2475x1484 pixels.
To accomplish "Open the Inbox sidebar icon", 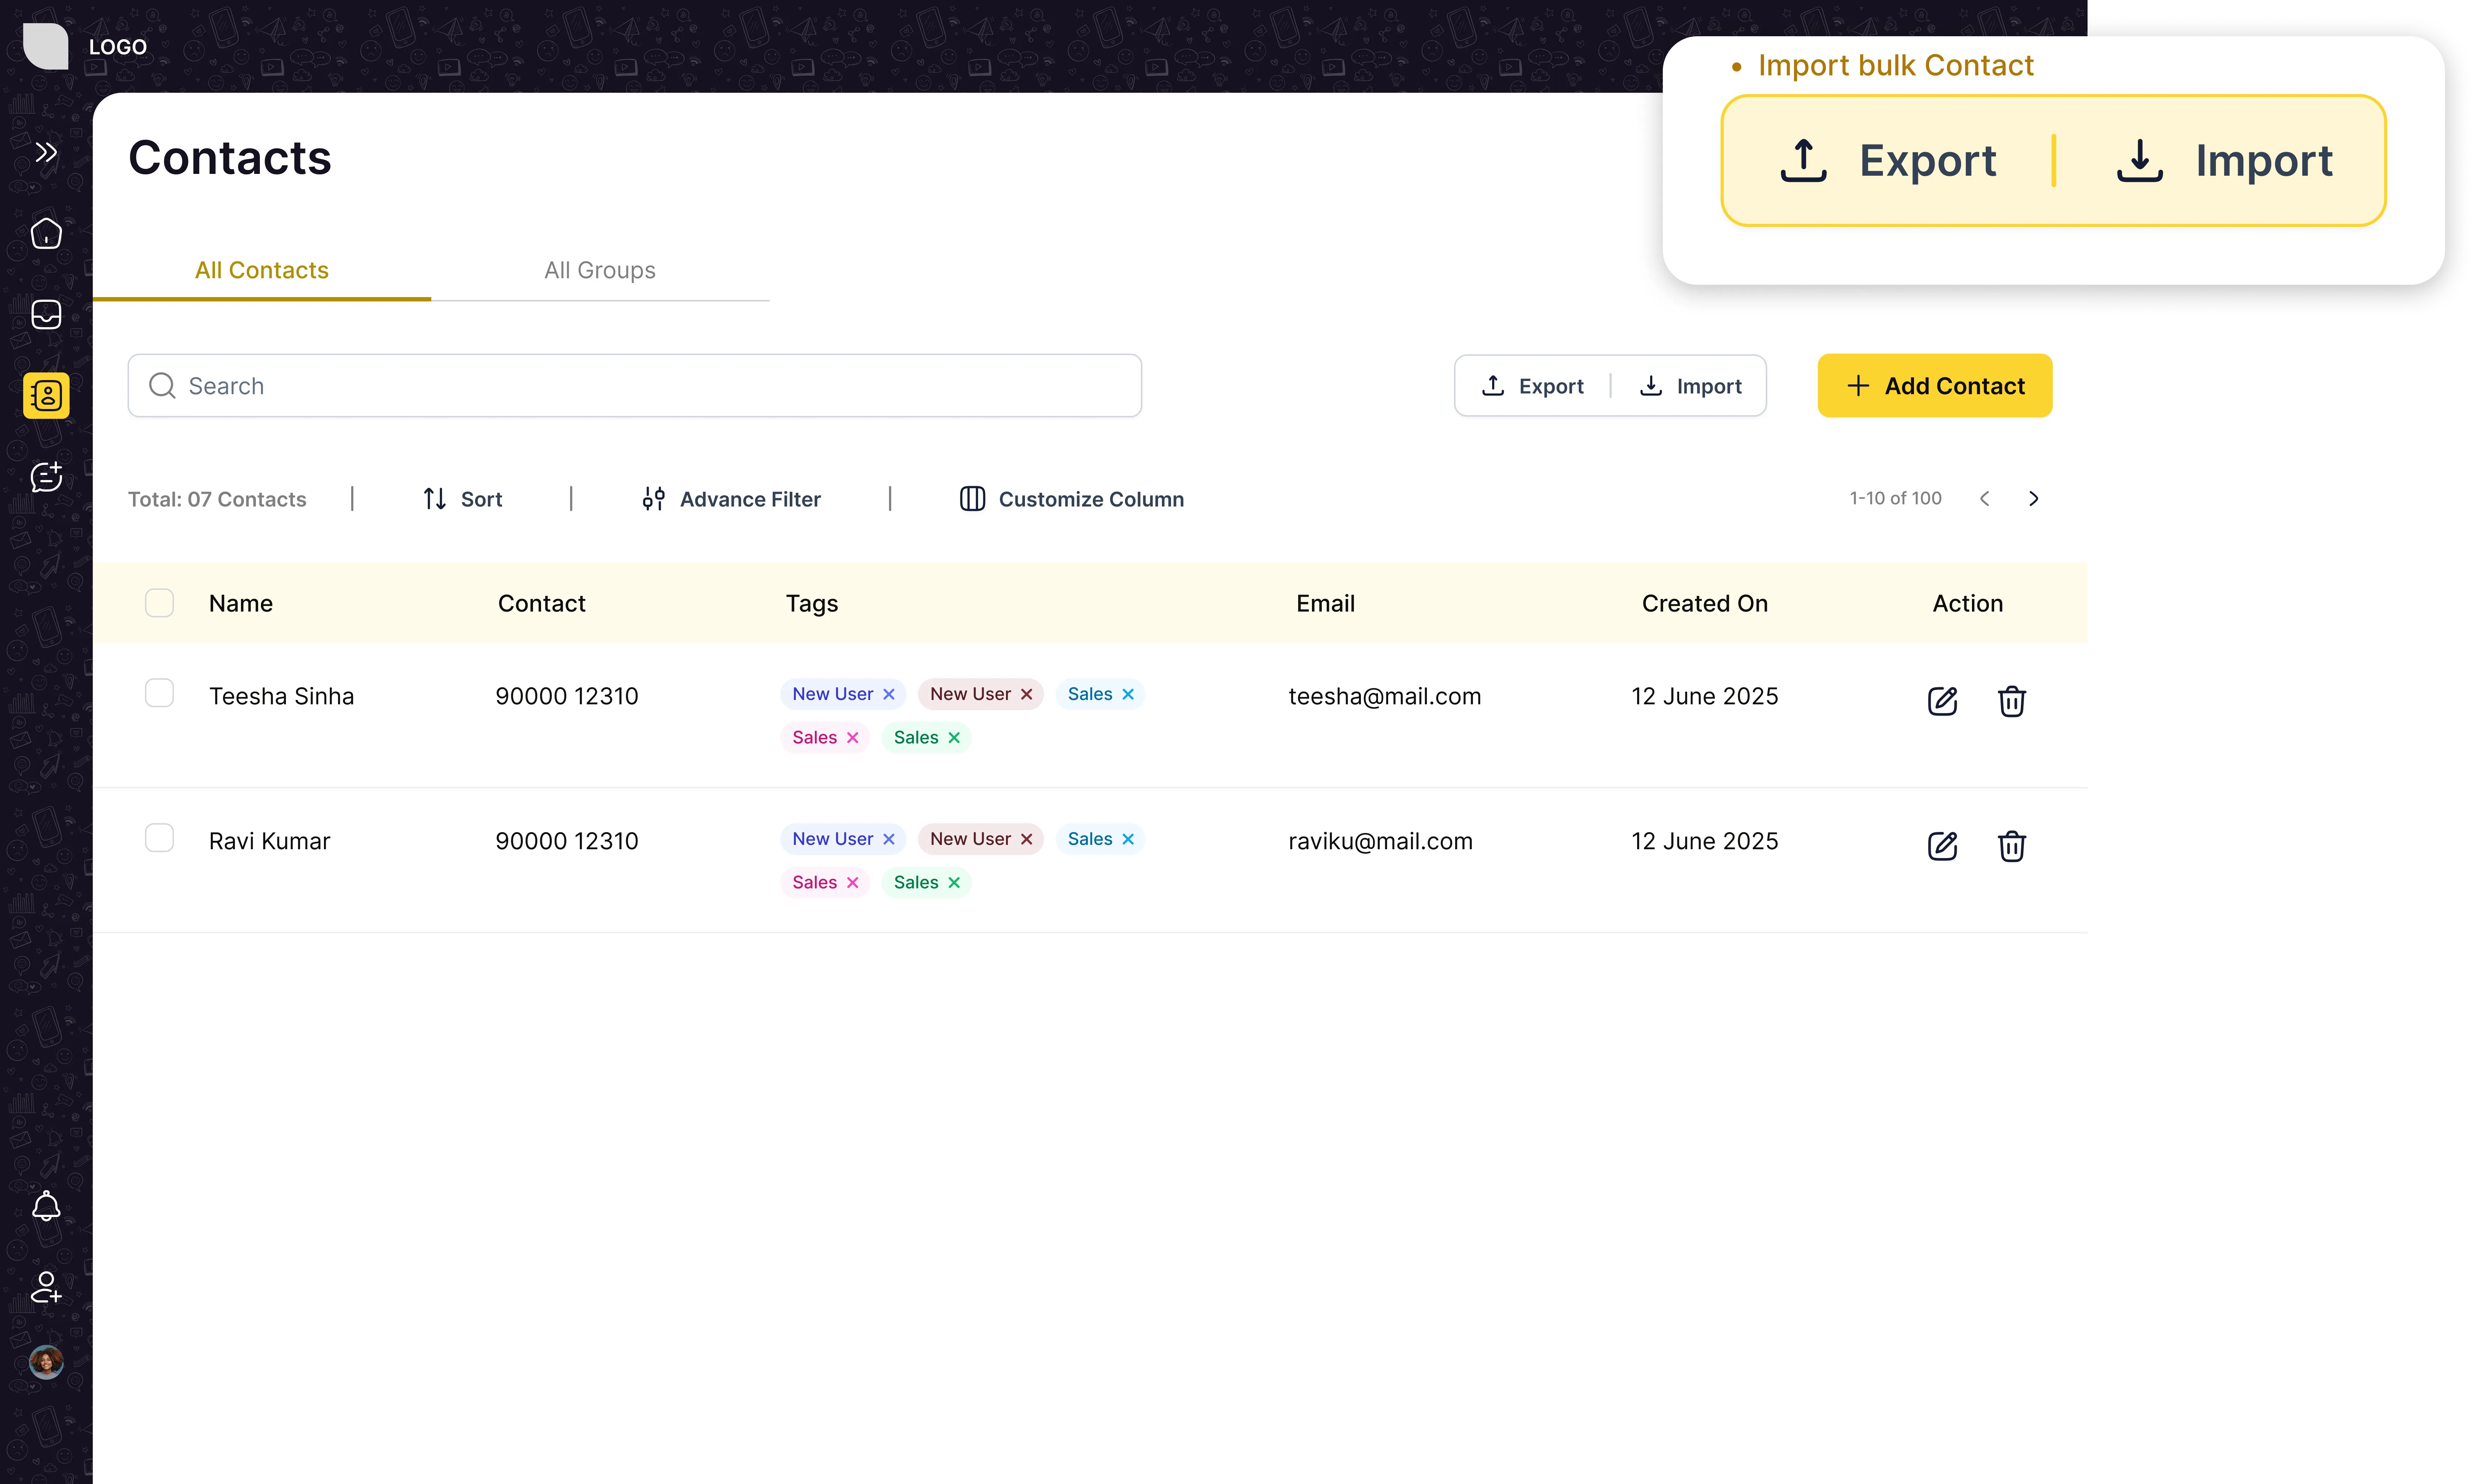I will pyautogui.click(x=46, y=314).
